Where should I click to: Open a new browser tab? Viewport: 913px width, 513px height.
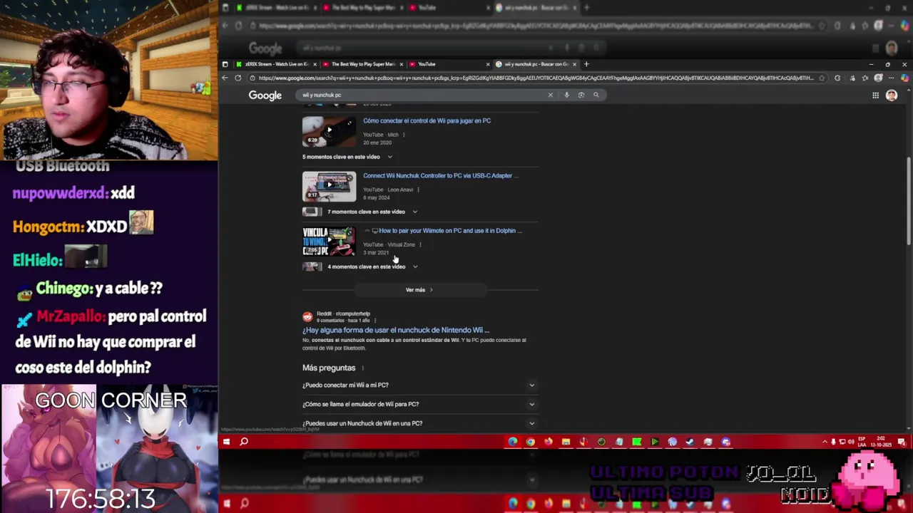point(586,64)
